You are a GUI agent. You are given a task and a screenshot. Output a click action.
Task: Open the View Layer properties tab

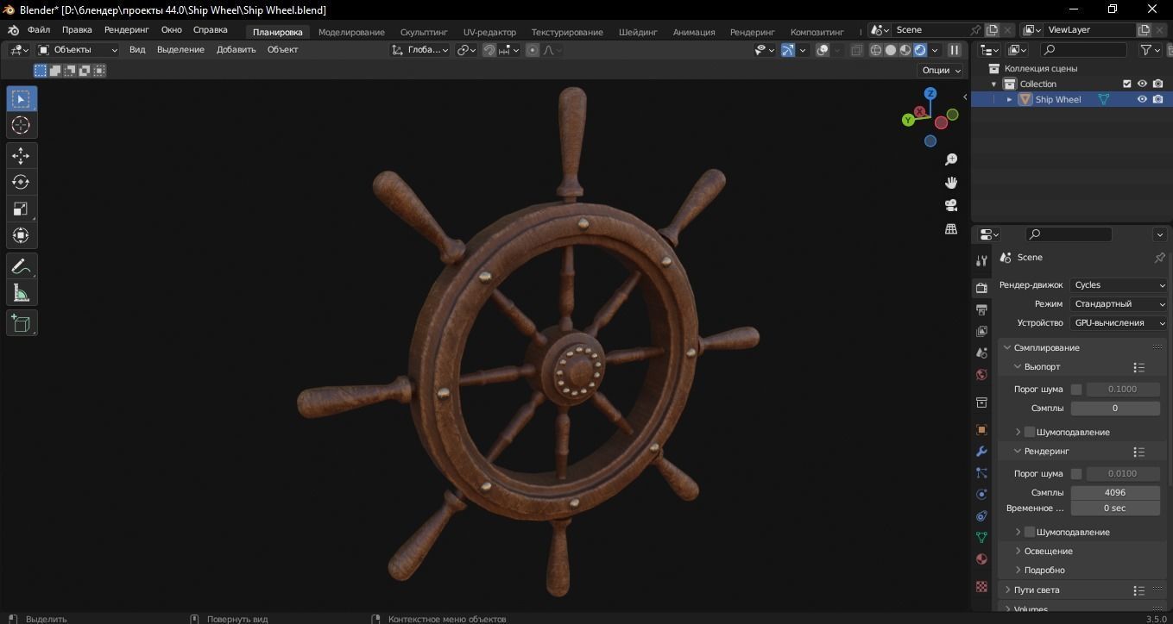point(981,331)
